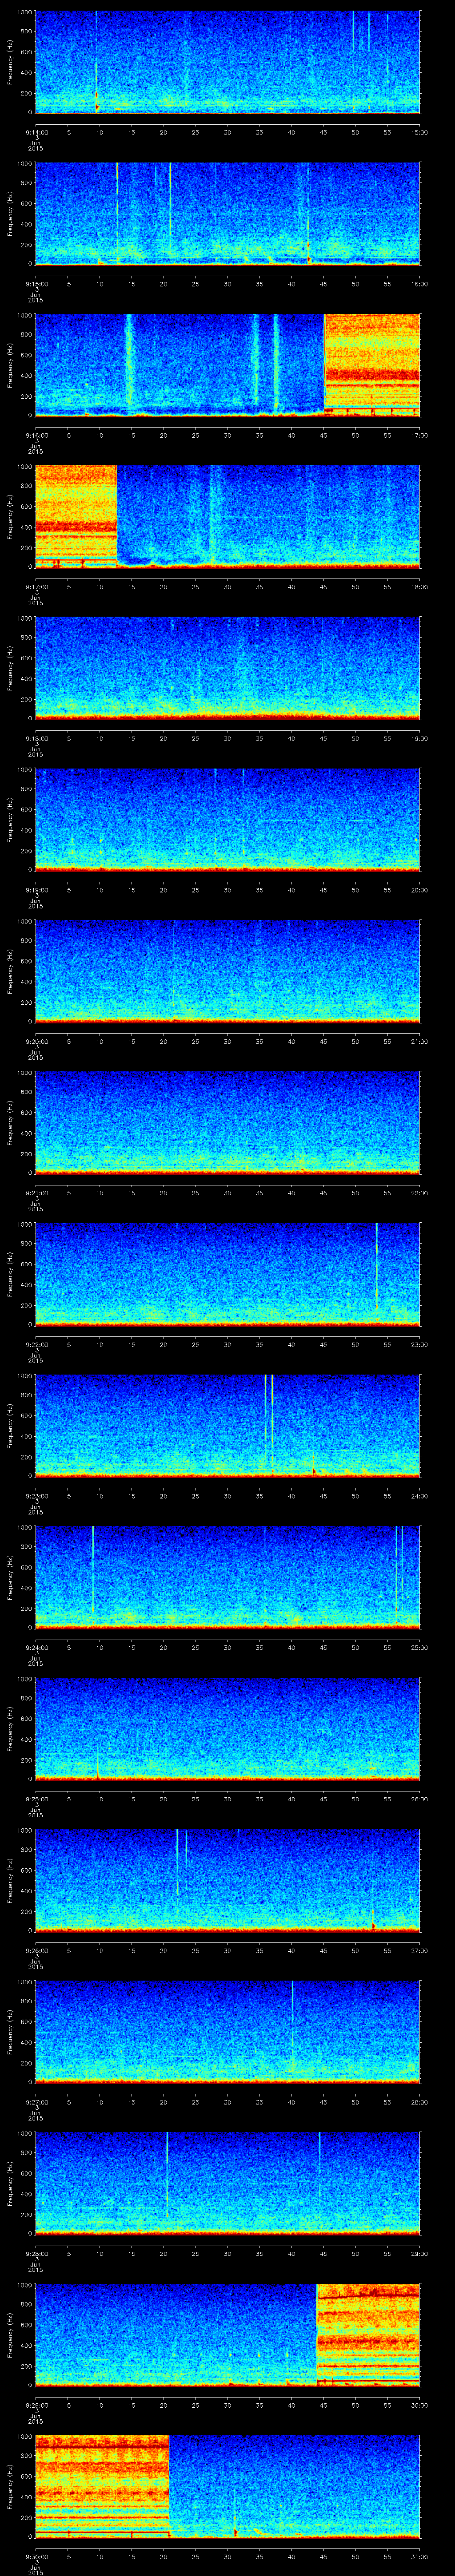Click the '9:26:00' start time label
The image size is (455, 2576).
tap(36, 1951)
